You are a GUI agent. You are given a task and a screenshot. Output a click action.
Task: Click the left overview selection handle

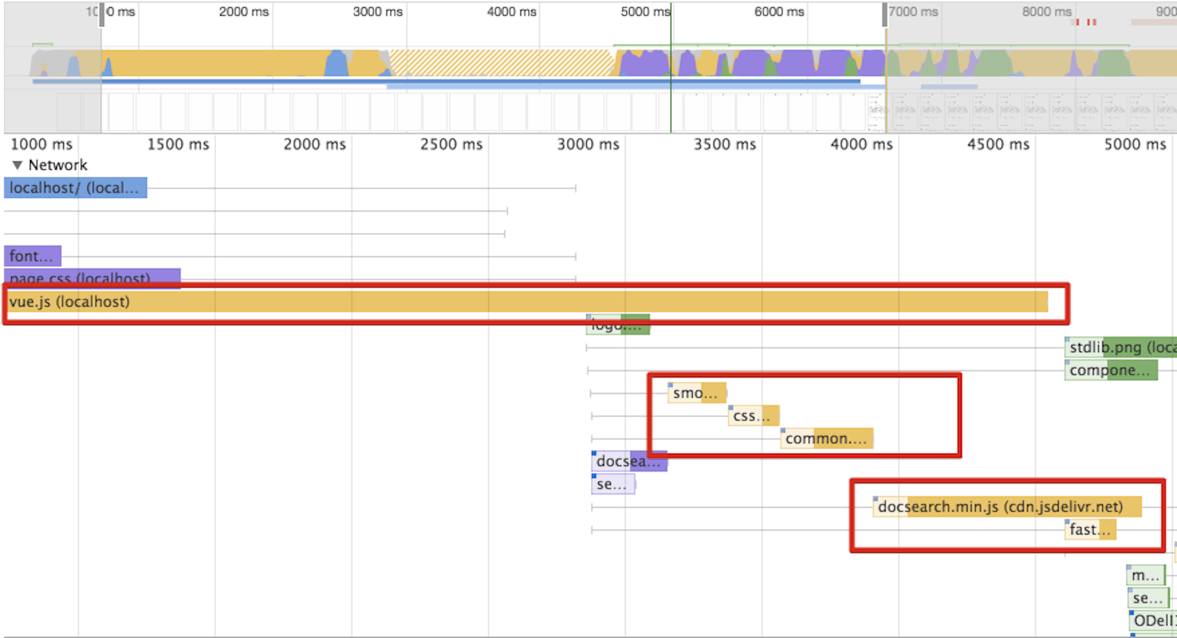pyautogui.click(x=102, y=15)
